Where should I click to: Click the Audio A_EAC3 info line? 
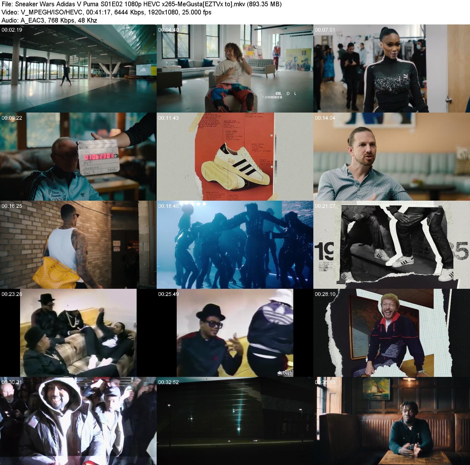[49, 20]
